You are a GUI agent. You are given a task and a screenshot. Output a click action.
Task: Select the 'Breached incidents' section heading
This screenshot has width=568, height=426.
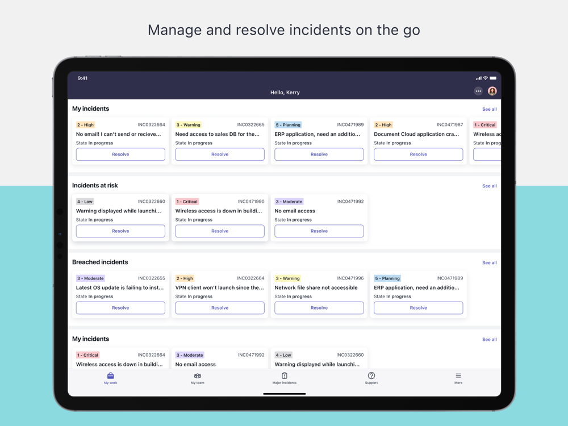[100, 262]
